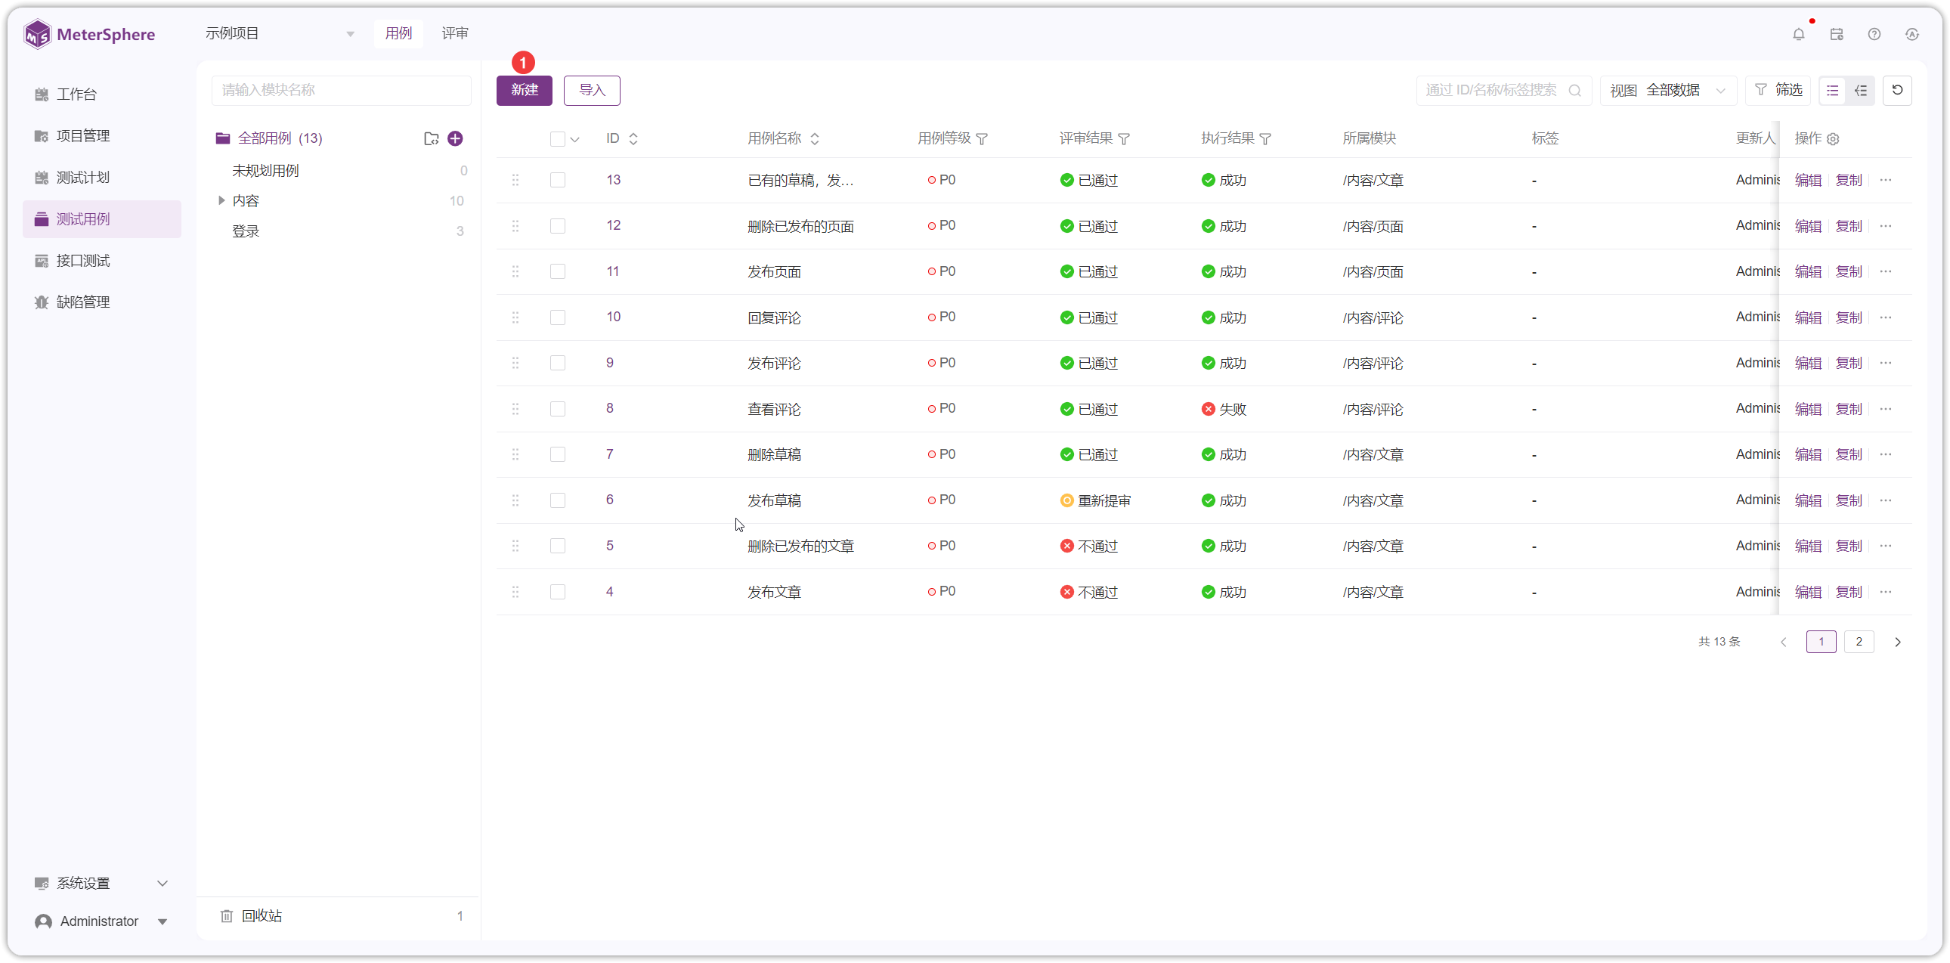
Task: Click the expand all folders icon
Action: (431, 138)
